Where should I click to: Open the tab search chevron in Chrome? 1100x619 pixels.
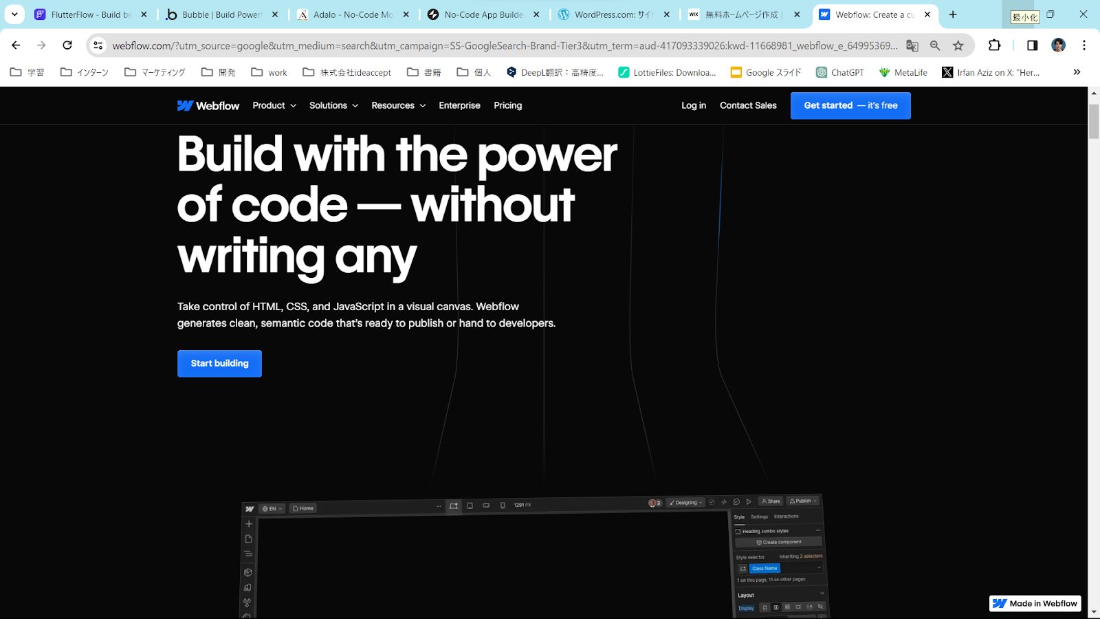point(14,14)
